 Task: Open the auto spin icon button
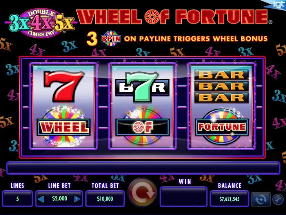point(261,199)
